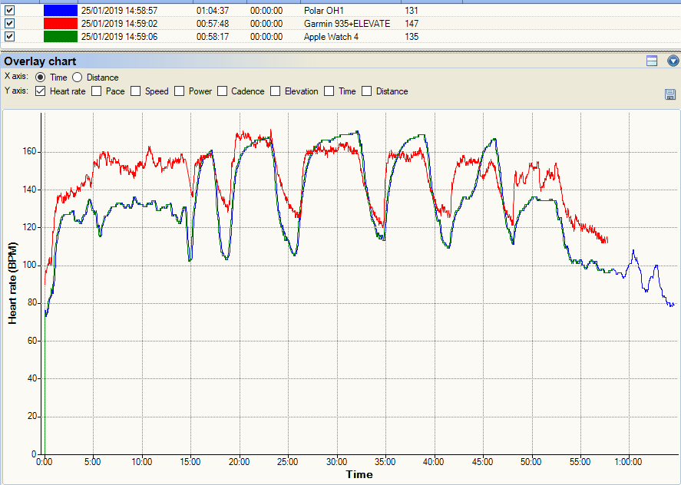The image size is (681, 485).
Task: Click the Overlay chart panel title
Action: point(40,61)
